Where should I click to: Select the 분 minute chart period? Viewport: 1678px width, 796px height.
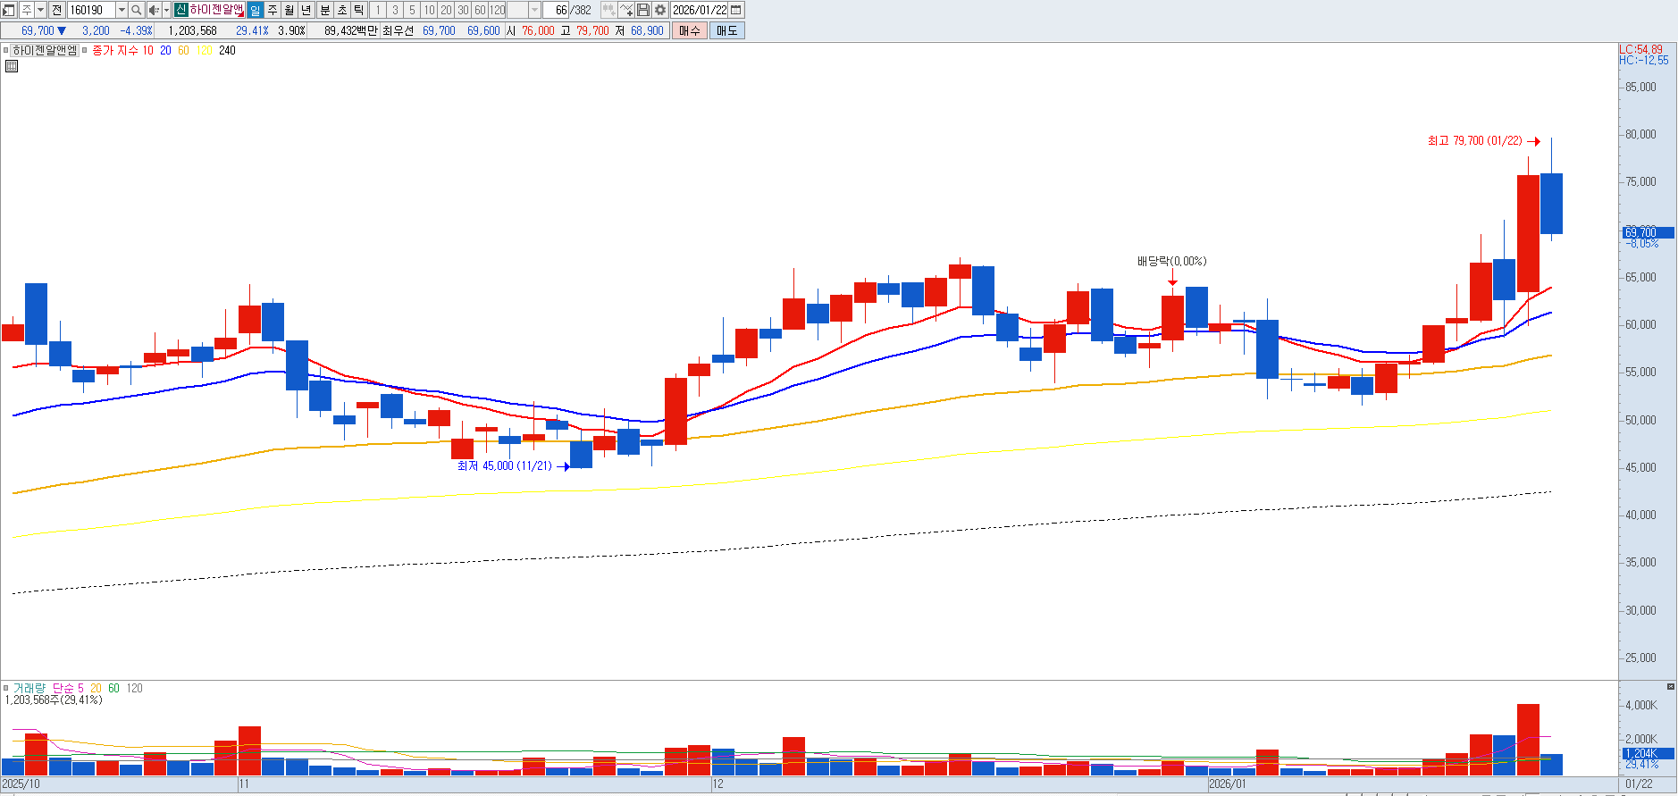tap(325, 10)
